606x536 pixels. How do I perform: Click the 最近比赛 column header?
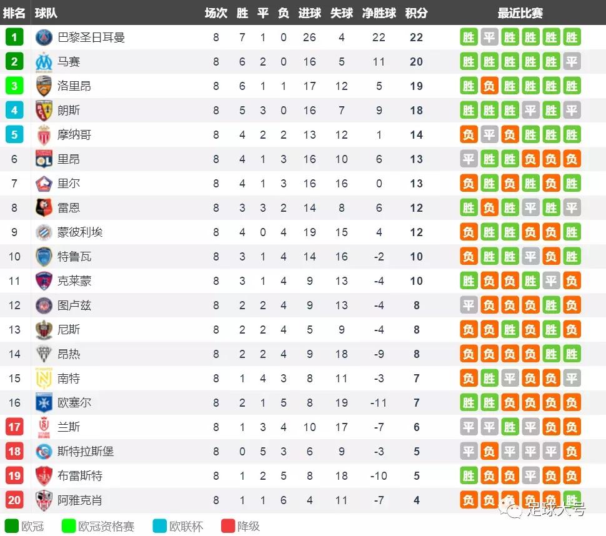point(520,13)
